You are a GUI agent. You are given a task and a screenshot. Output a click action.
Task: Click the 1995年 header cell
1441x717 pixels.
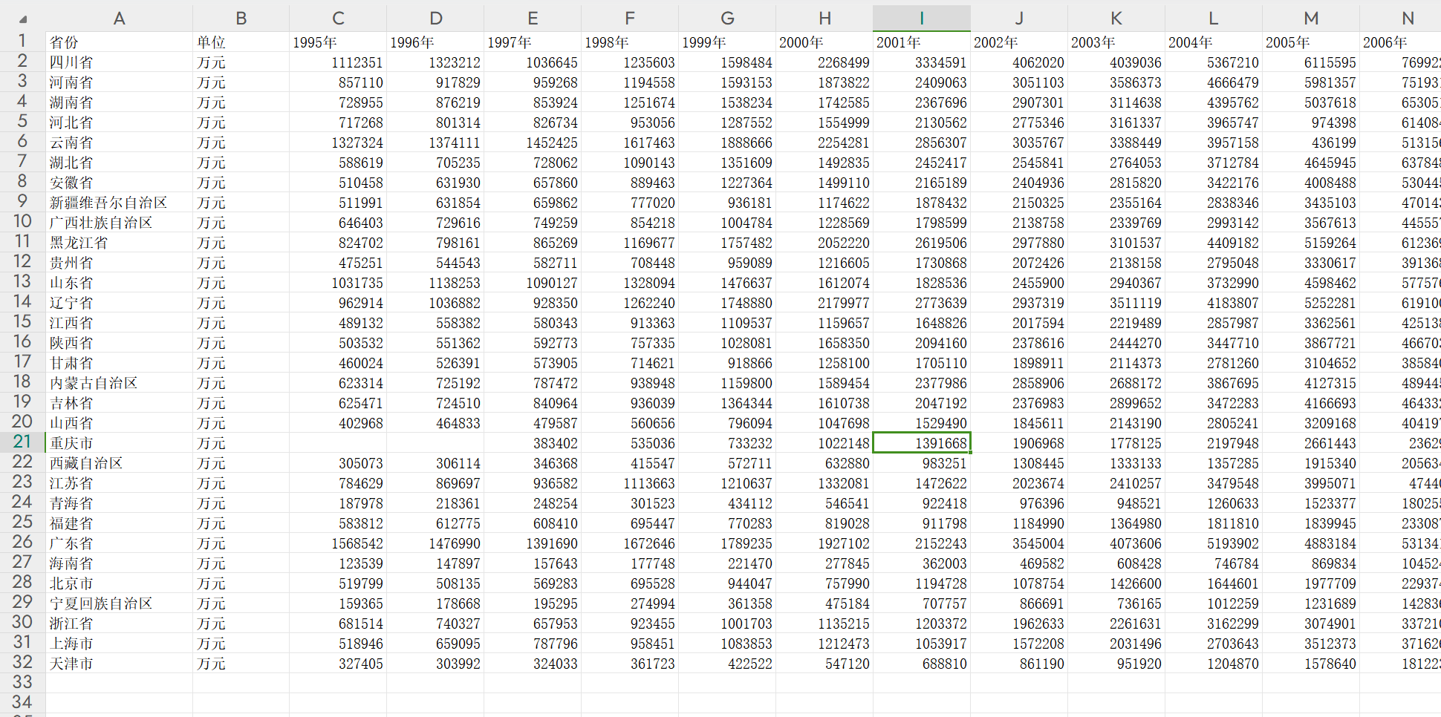coord(337,42)
